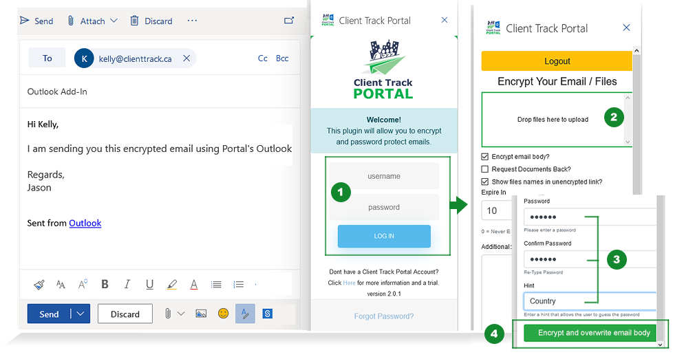The height and width of the screenshot is (359, 673).
Task: Click the yellow Logout button
Action: (x=557, y=61)
